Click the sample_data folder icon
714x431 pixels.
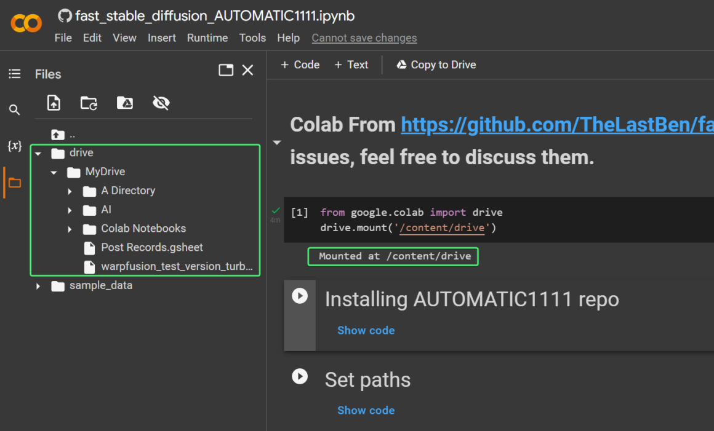click(x=58, y=286)
